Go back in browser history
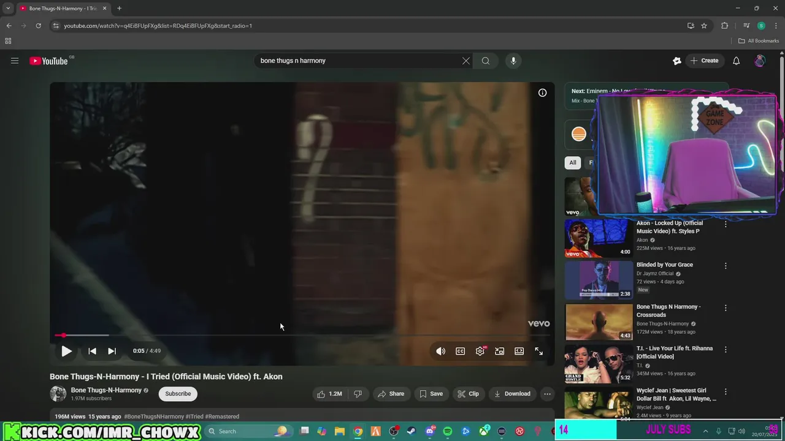Image resolution: width=785 pixels, height=441 pixels. 9,26
